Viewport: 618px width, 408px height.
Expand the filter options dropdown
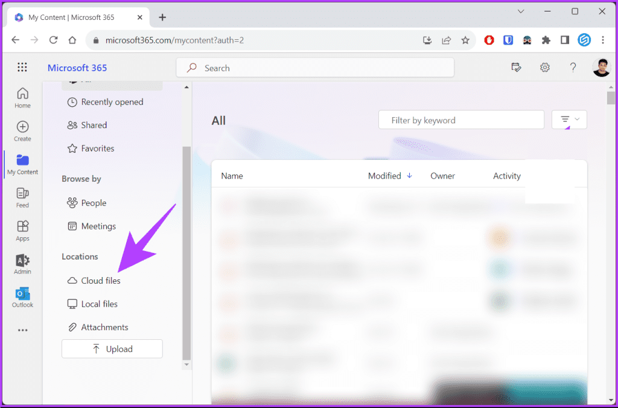[x=569, y=120]
